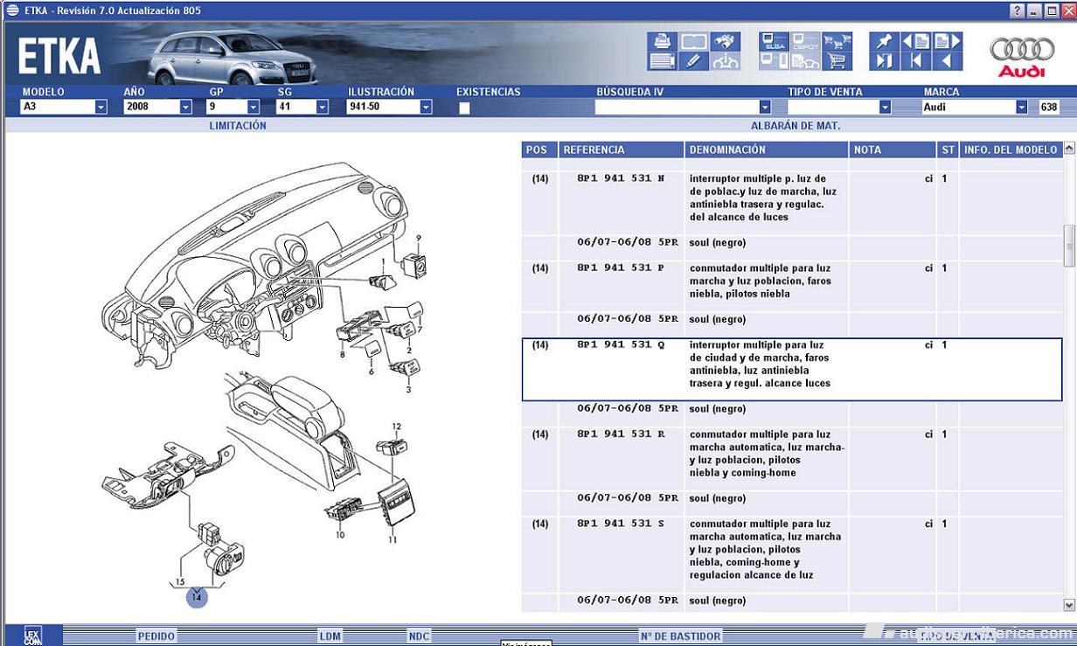
Task: Click the parts list scroll-down arrow
Action: click(x=1069, y=605)
